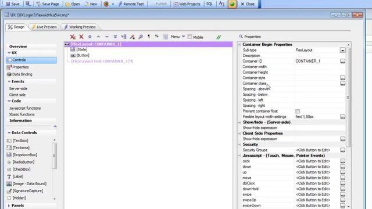
Task: Toggle Prevent container float checkbox
Action: [298, 111]
